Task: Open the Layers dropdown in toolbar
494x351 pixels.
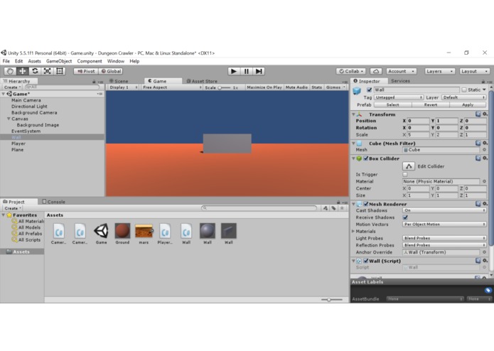Action: point(439,71)
